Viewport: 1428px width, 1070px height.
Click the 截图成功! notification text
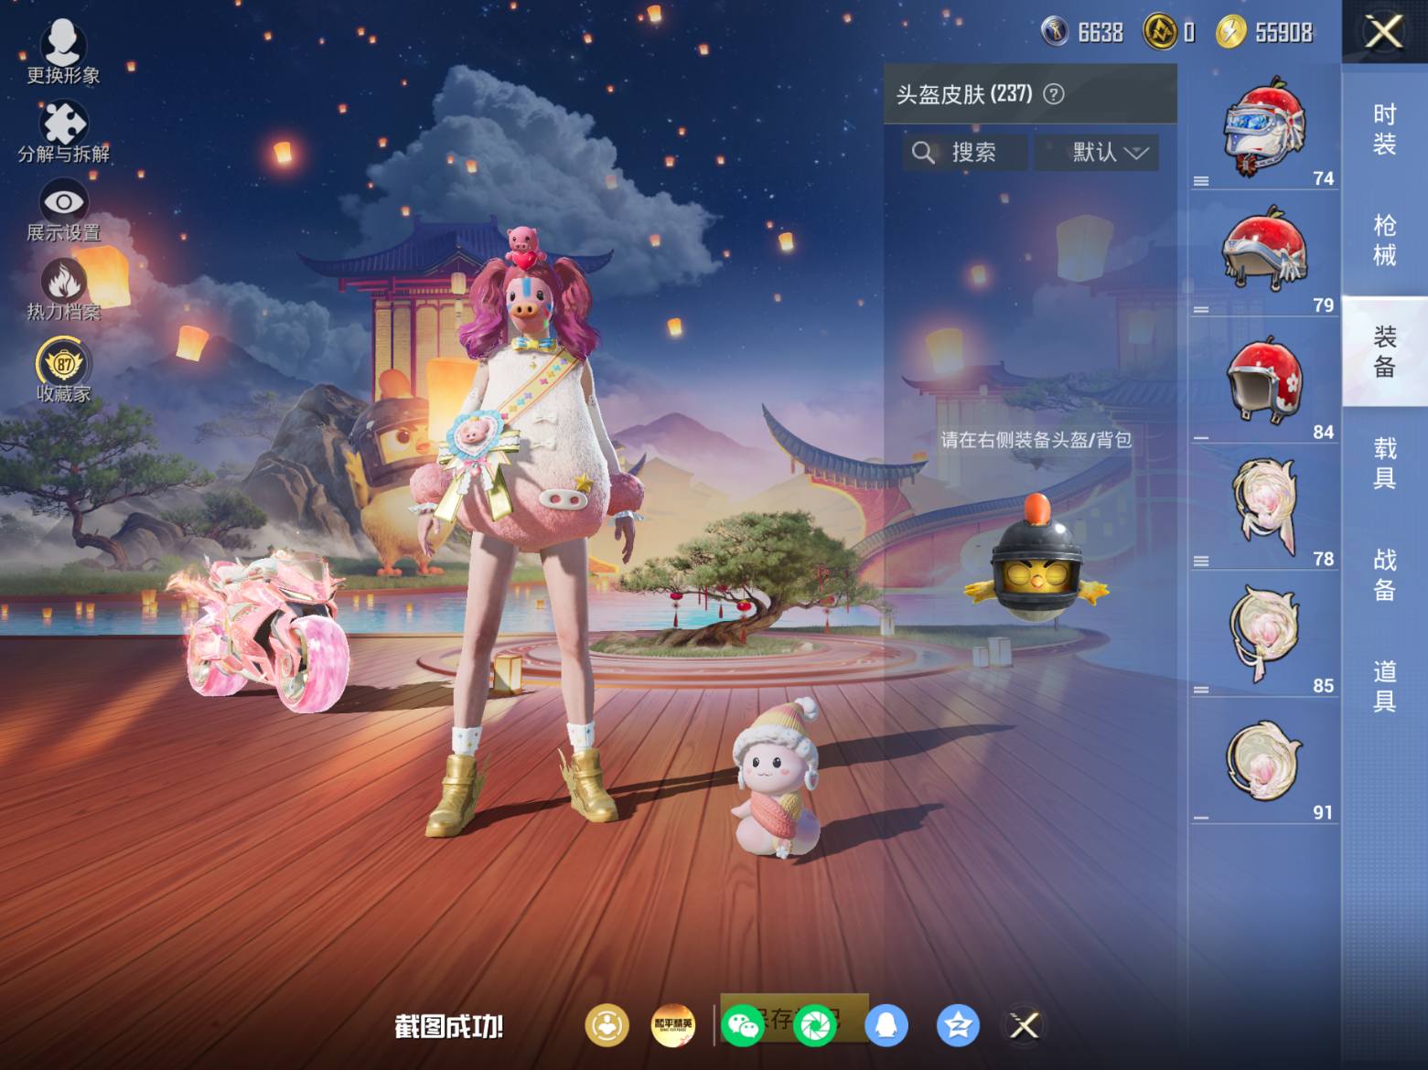click(x=449, y=1026)
